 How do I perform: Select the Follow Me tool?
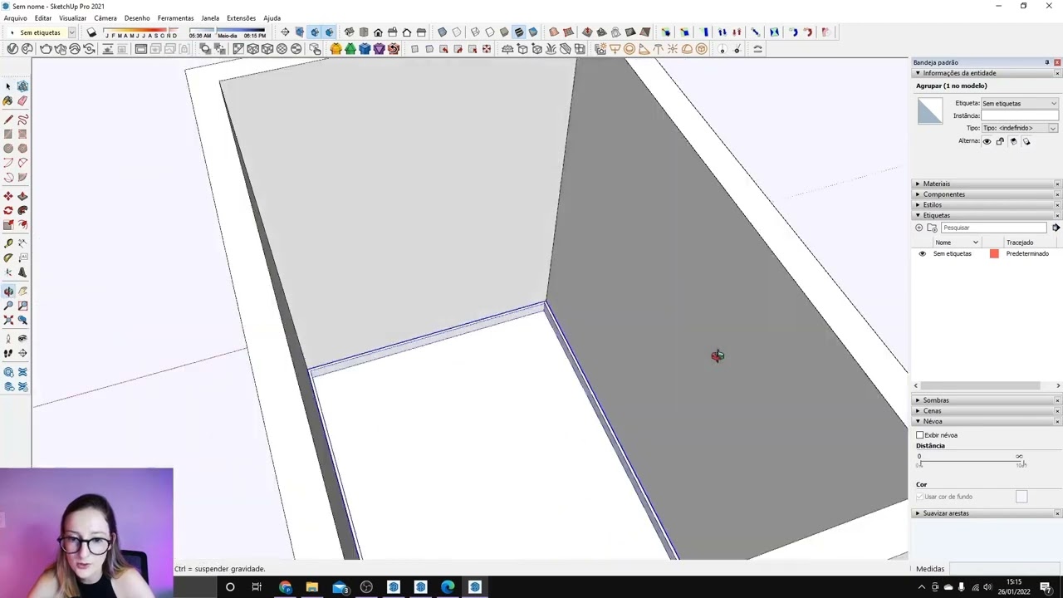22,210
